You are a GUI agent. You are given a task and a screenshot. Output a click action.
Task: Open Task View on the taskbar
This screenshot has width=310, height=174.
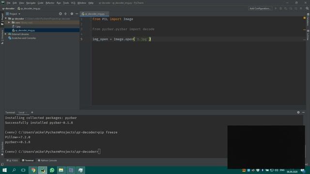point(23,170)
